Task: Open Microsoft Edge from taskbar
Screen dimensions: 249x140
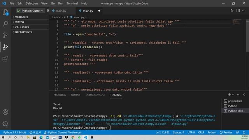Action: pyautogui.click(x=41, y=137)
